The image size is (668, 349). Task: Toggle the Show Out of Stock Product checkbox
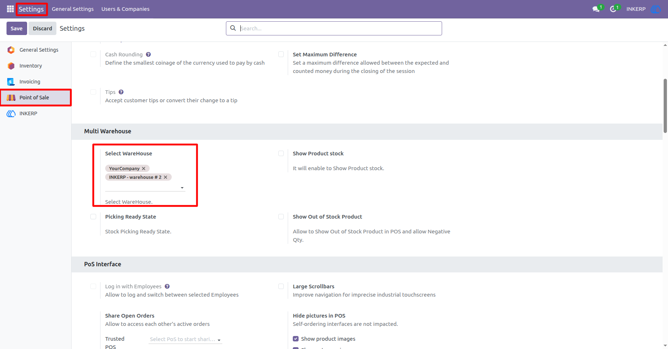(281, 217)
